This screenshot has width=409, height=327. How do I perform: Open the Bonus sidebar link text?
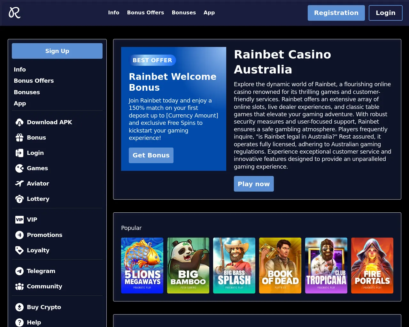click(x=36, y=138)
